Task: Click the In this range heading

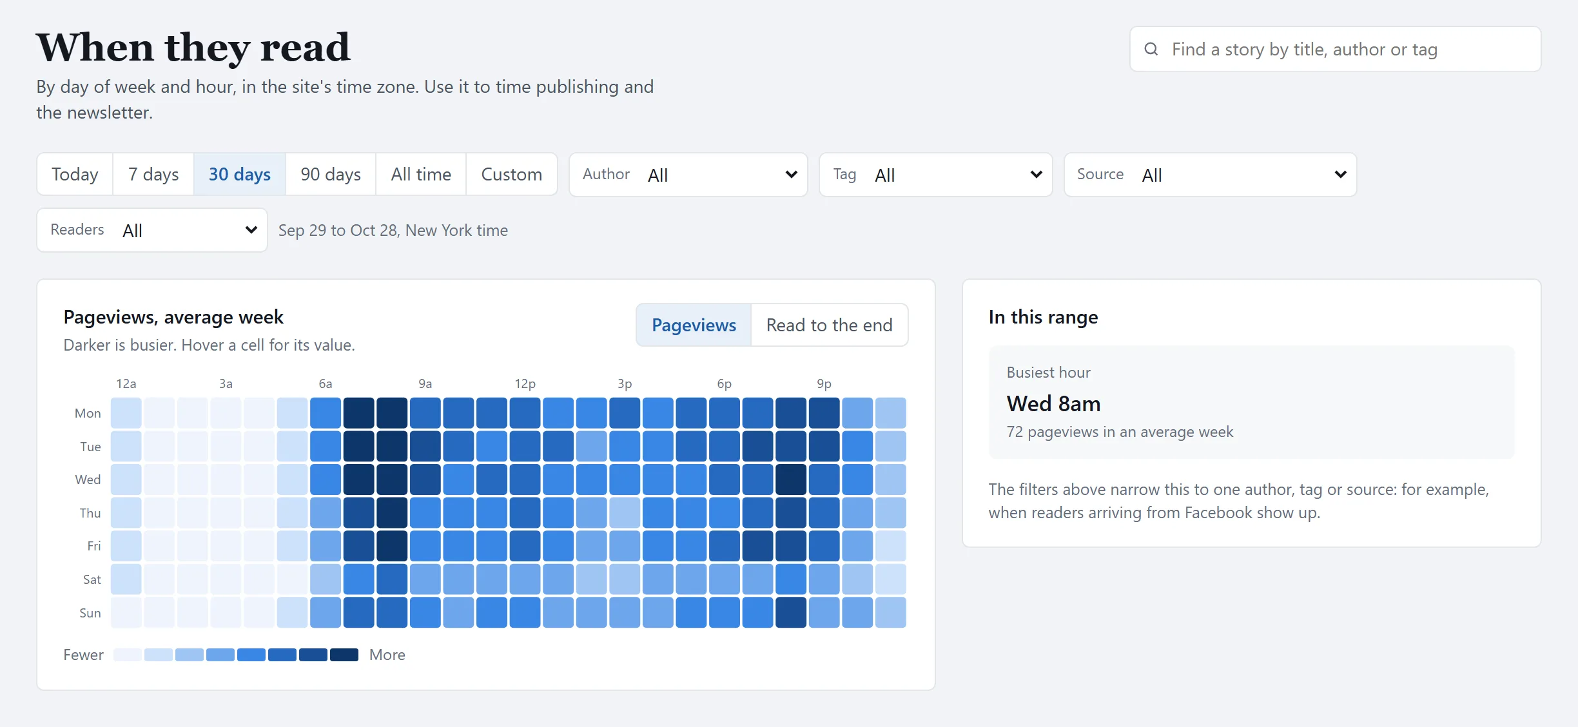Action: [1043, 317]
